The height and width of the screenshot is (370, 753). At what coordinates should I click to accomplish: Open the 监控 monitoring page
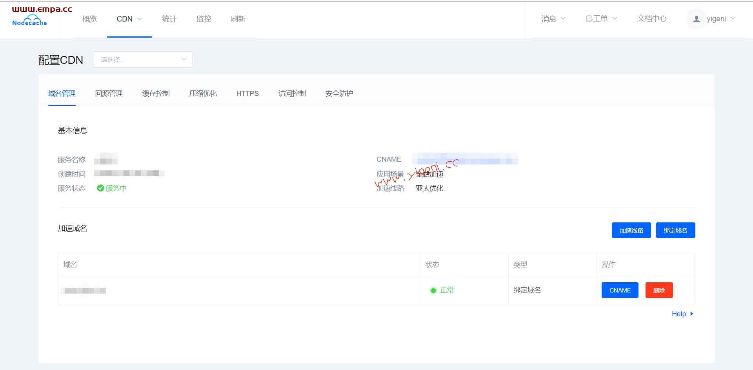tap(204, 19)
